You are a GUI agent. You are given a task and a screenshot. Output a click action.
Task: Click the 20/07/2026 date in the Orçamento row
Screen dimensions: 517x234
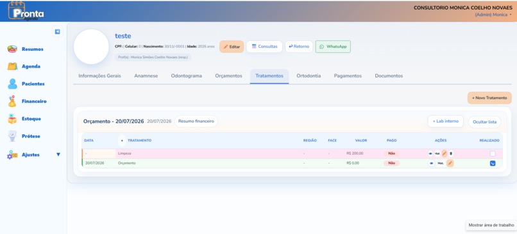click(95, 163)
